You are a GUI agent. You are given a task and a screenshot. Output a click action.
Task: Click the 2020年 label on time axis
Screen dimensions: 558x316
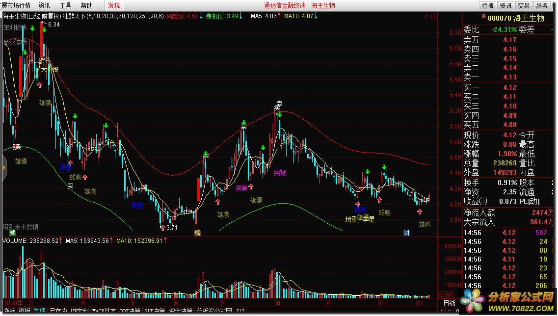(x=13, y=303)
